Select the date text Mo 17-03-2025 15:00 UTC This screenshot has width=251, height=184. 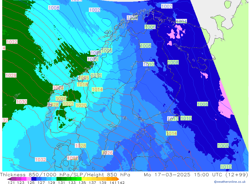pos(184,174)
